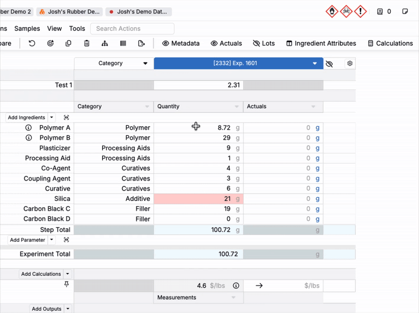Select the red-highlighted Silica quantity cell
The height and width of the screenshot is (313, 419).
click(x=198, y=199)
